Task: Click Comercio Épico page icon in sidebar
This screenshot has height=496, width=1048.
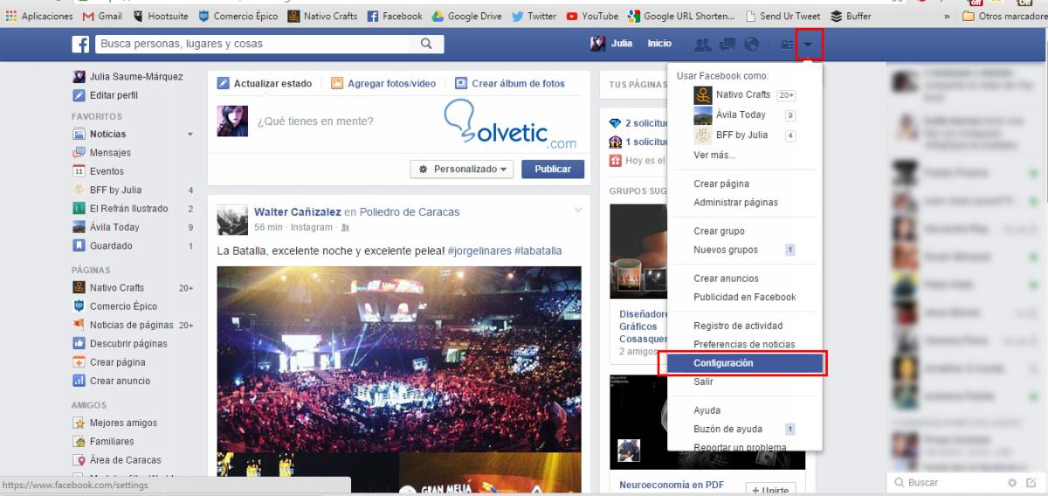Action: [x=79, y=306]
